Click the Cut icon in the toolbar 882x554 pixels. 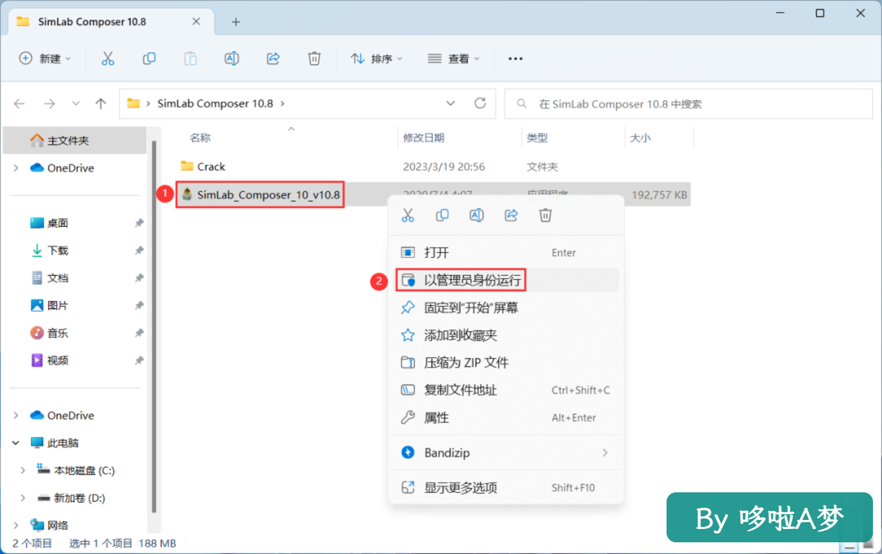(x=107, y=58)
